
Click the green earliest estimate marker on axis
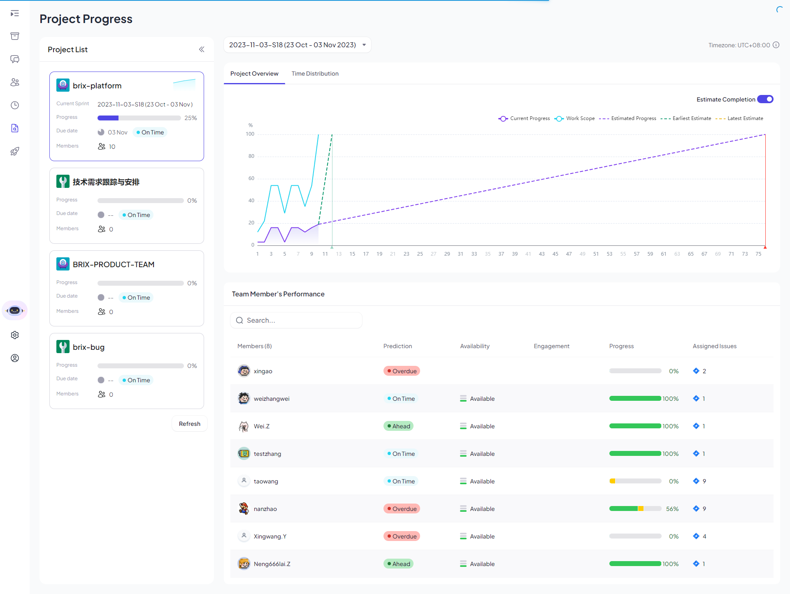pyautogui.click(x=332, y=247)
